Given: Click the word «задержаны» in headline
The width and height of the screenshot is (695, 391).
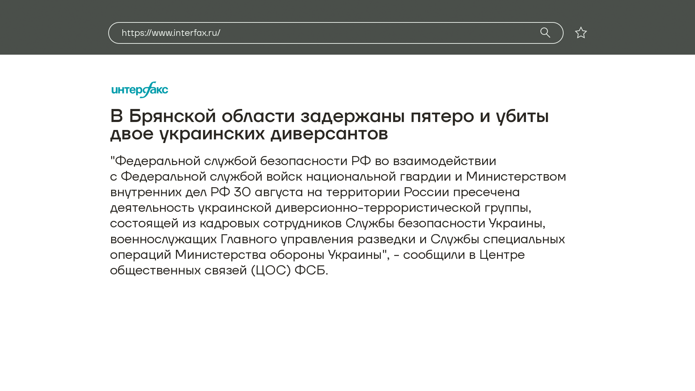Looking at the screenshot, I should tap(352, 116).
